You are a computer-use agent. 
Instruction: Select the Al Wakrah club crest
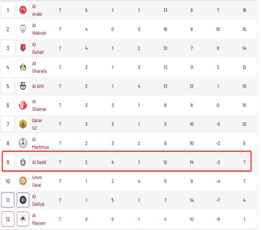pos(23,29)
